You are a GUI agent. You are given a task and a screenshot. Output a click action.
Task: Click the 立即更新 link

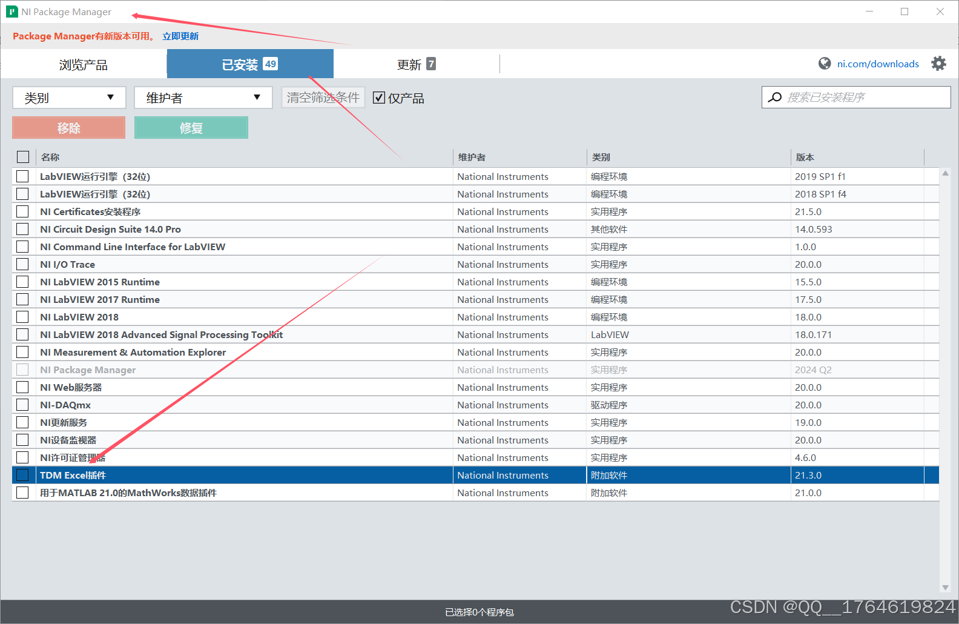click(180, 36)
